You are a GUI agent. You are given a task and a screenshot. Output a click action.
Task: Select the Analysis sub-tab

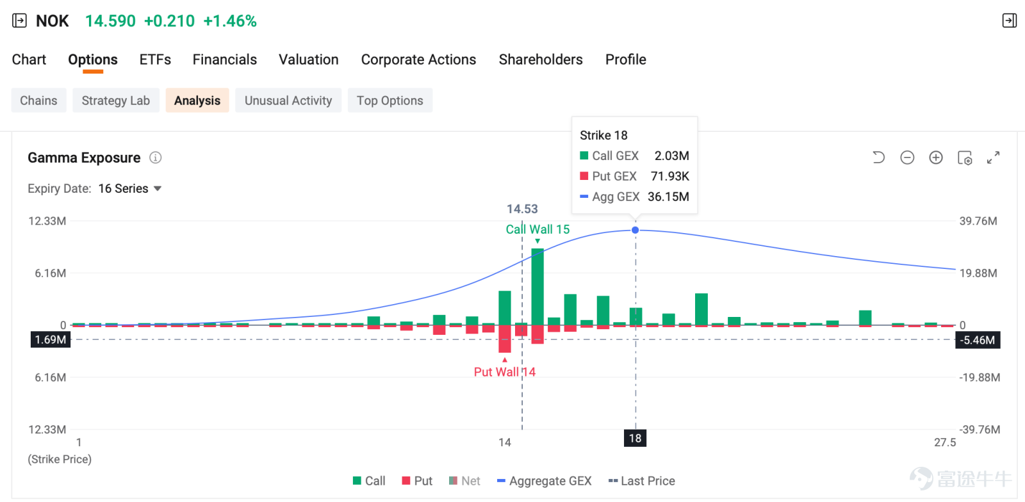click(197, 101)
